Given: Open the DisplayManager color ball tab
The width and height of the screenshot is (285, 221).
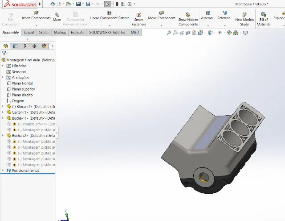Looking at the screenshot, I should tap(44, 46).
